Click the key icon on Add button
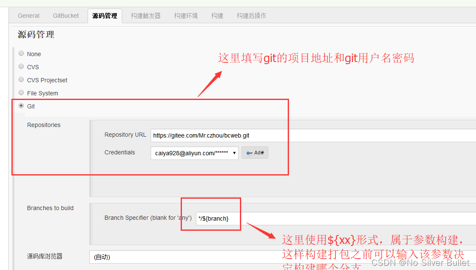476x270 pixels. [x=250, y=153]
